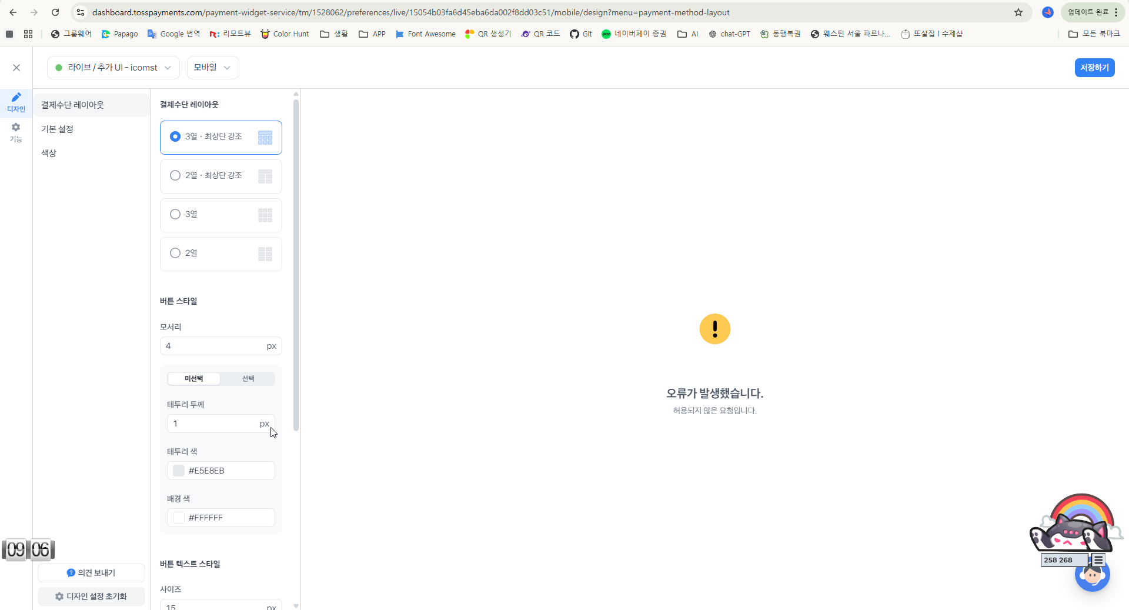Click settings panel scroll-down arrow
Viewport: 1129px width, 610px height.
(x=296, y=606)
